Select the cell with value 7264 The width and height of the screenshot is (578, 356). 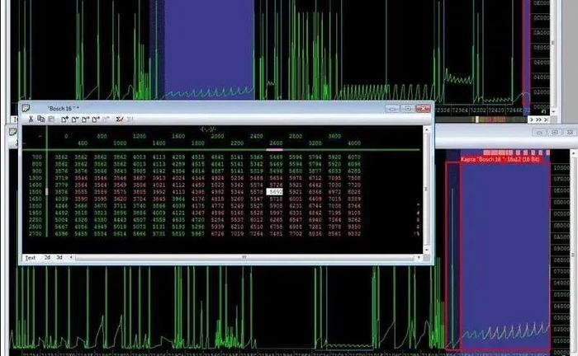tap(256, 233)
